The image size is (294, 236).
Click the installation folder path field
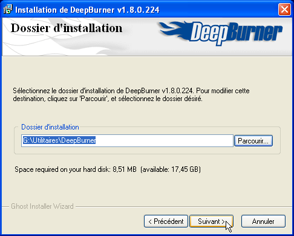coord(127,140)
